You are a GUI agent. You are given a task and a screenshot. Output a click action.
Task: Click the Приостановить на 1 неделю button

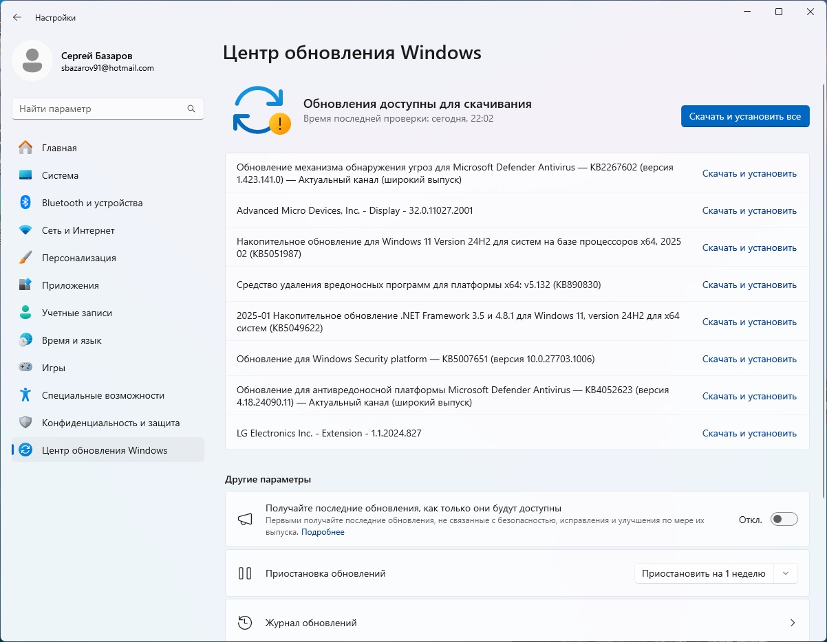[704, 573]
